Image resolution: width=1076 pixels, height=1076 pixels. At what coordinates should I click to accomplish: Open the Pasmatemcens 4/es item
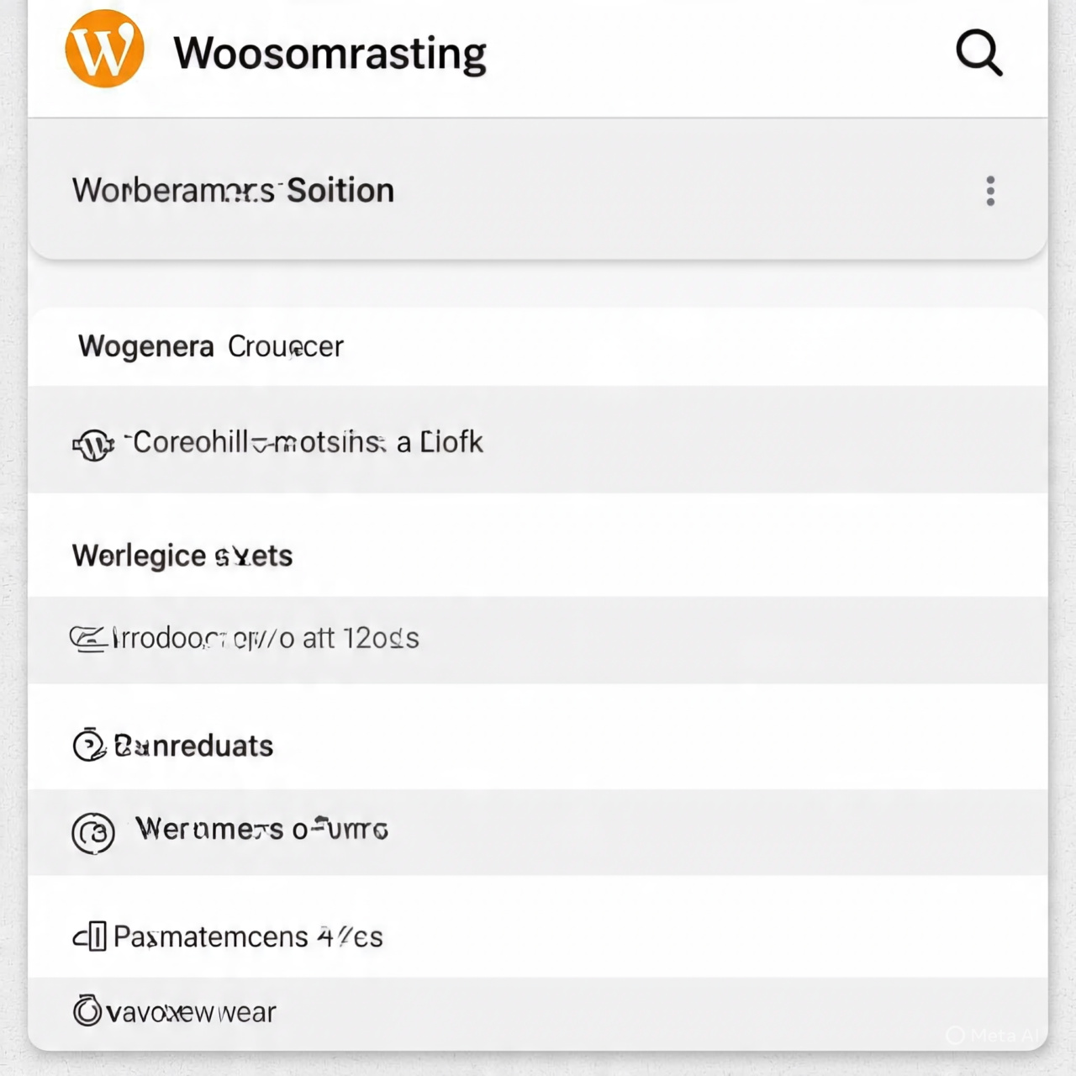(248, 936)
